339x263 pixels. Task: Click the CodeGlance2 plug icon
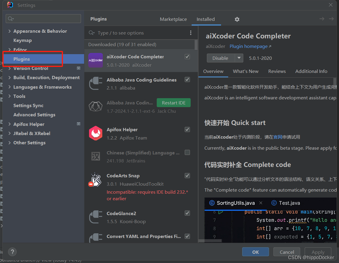96,217
